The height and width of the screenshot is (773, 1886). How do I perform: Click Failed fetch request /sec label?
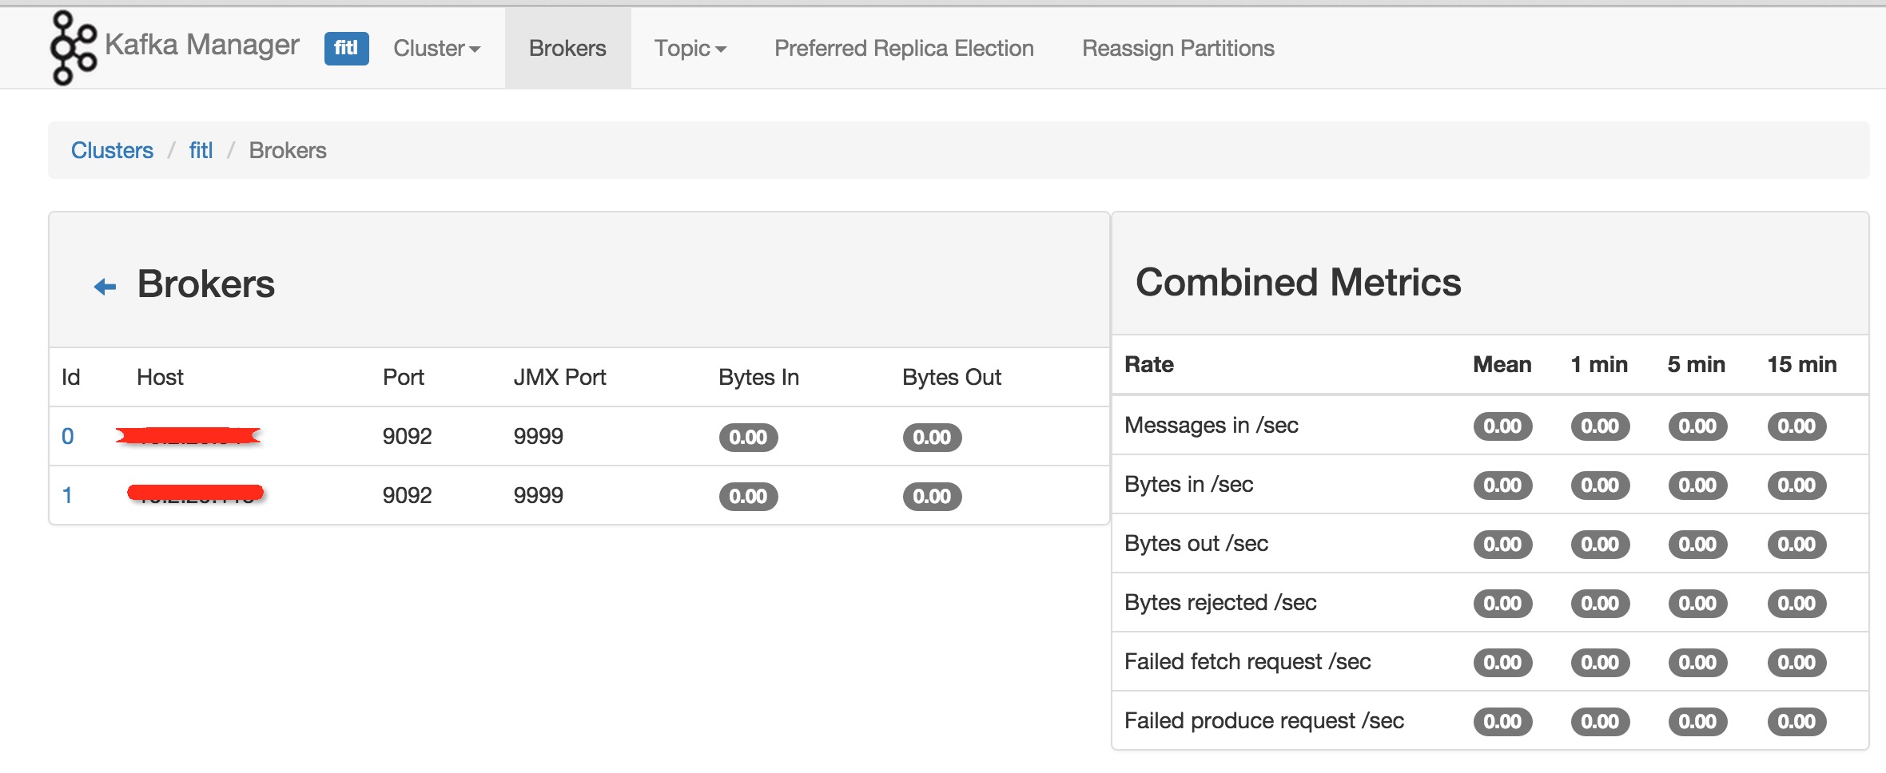(1247, 661)
